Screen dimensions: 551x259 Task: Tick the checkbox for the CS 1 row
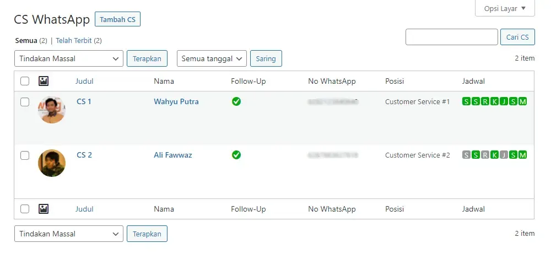click(x=25, y=102)
